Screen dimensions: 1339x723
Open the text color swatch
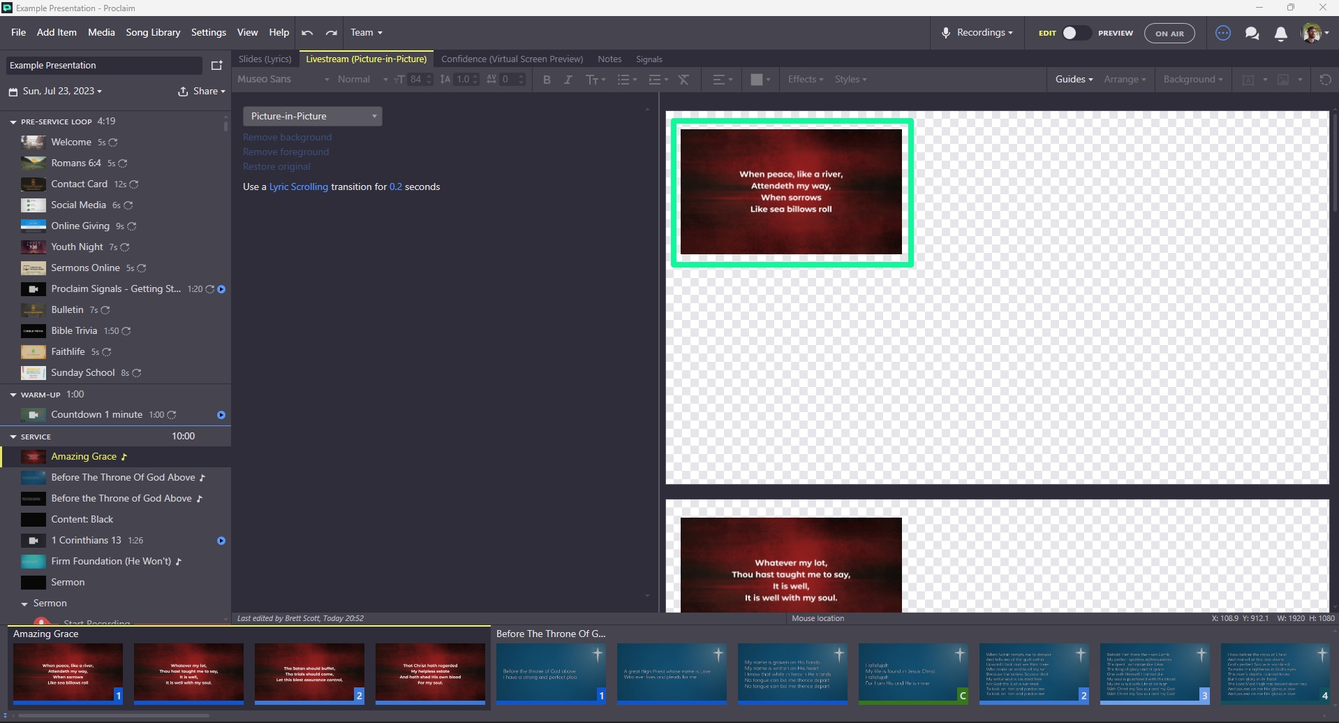click(756, 80)
